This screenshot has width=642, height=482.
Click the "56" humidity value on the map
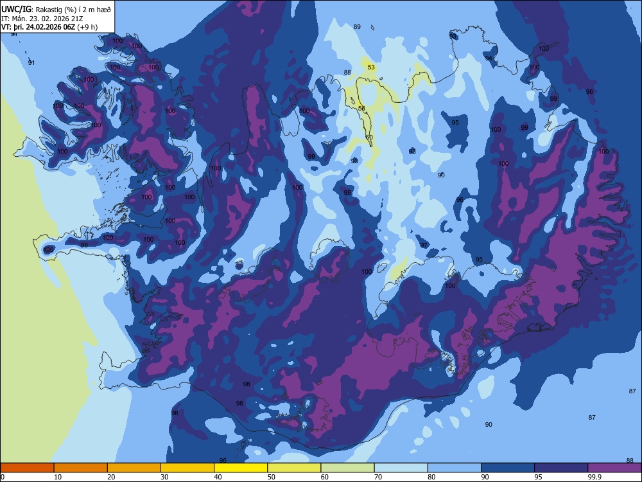(x=361, y=108)
